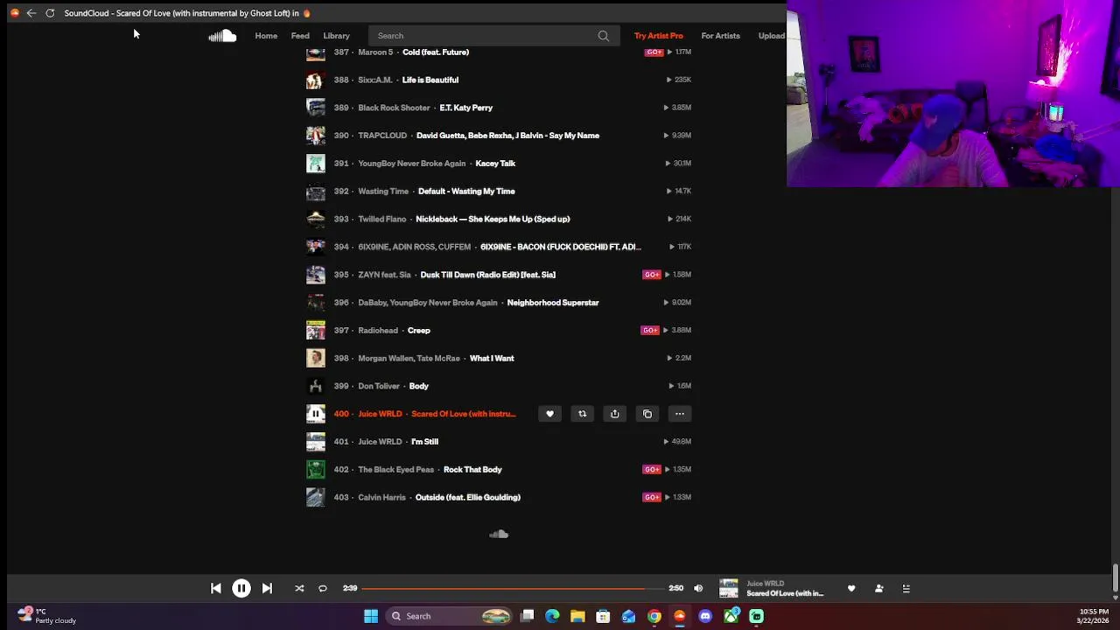
Task: Open File Explorer from taskbar
Action: 577,616
